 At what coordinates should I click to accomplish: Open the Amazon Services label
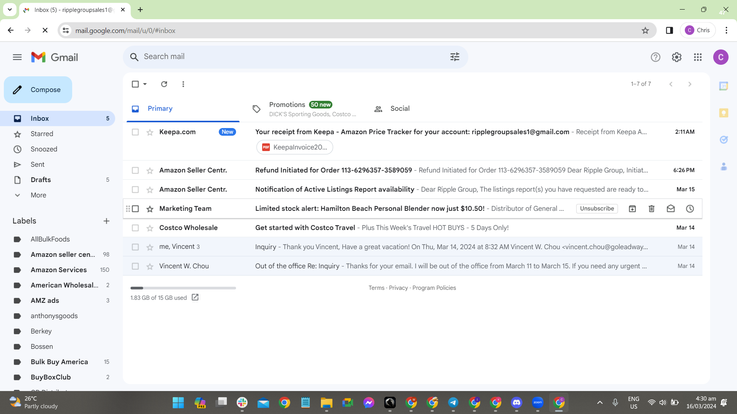(x=59, y=270)
